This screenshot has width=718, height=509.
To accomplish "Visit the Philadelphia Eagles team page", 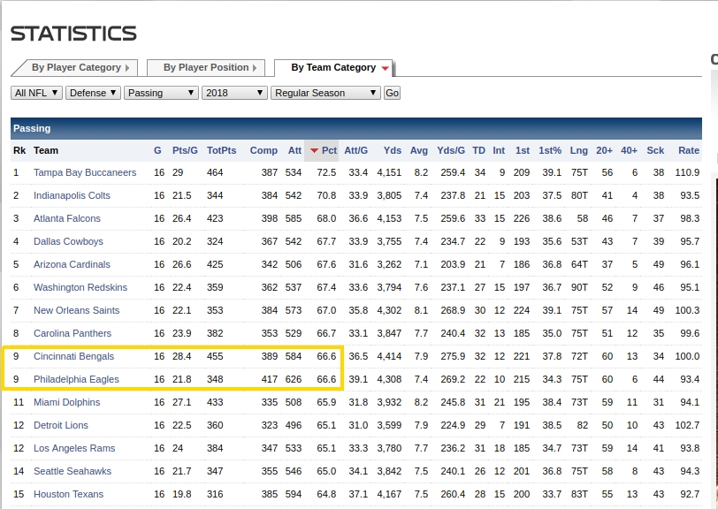I will [76, 379].
